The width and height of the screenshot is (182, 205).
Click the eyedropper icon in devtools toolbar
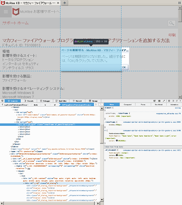tap(164, 101)
